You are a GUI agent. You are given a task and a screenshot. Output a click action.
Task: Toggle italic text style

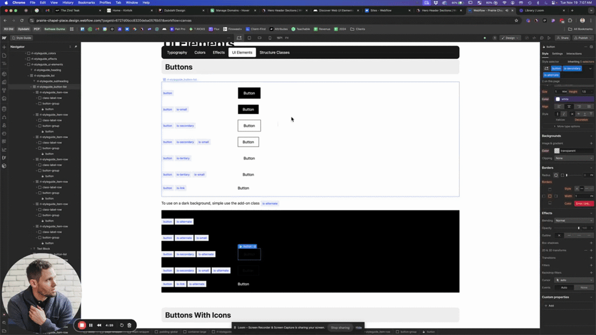click(x=564, y=114)
